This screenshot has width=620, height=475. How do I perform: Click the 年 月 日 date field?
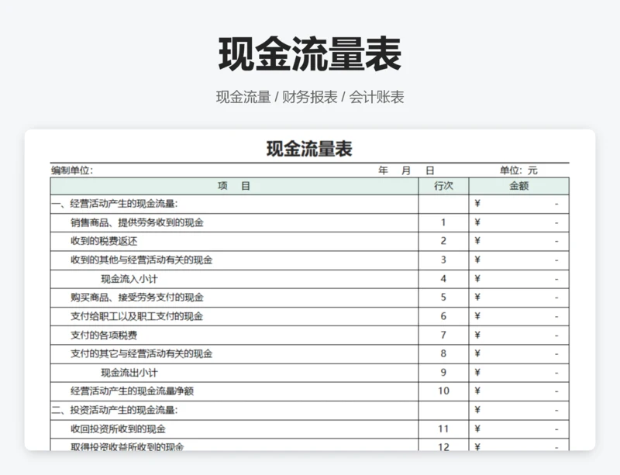406,170
